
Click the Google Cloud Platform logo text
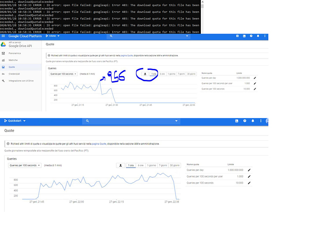tap(25, 36)
